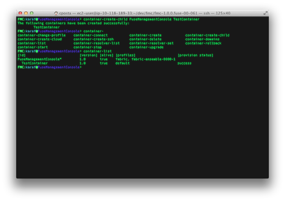Click the container-create-cloud completion entry
285x201 pixels.
(x=40, y=39)
